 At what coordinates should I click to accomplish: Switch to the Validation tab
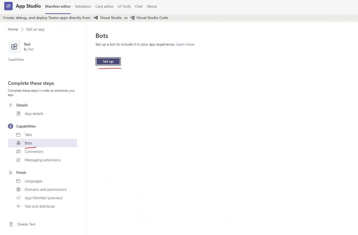[x=83, y=6]
